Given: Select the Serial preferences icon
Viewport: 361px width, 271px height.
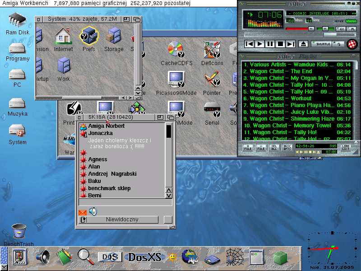Looking at the screenshot, I should point(212,110).
